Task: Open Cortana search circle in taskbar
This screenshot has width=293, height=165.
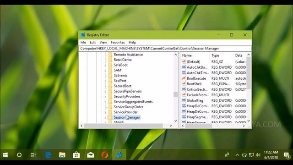Action: (19, 155)
